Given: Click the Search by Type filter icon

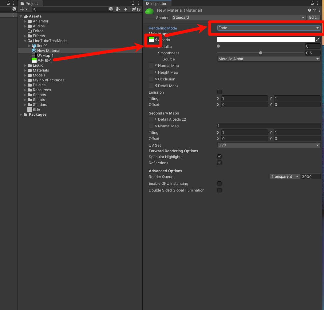Looking at the screenshot, I should (x=118, y=10).
